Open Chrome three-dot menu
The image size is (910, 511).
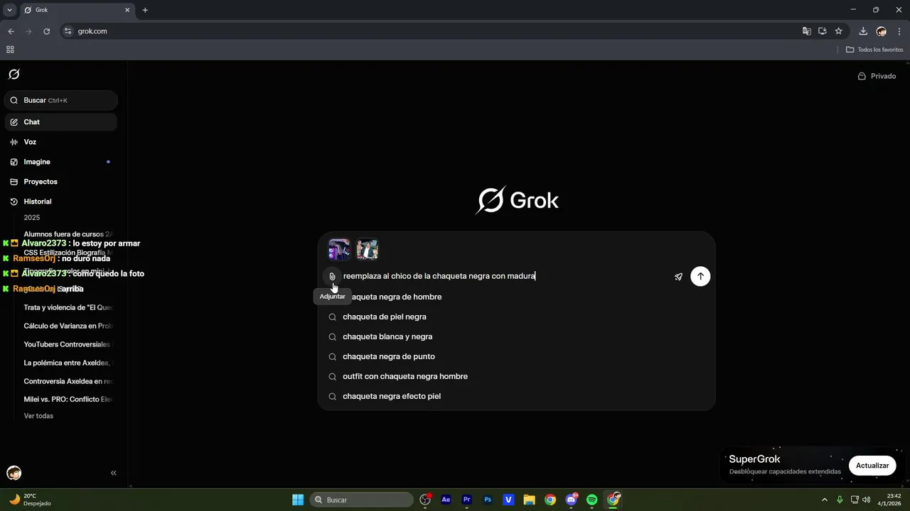(899, 31)
